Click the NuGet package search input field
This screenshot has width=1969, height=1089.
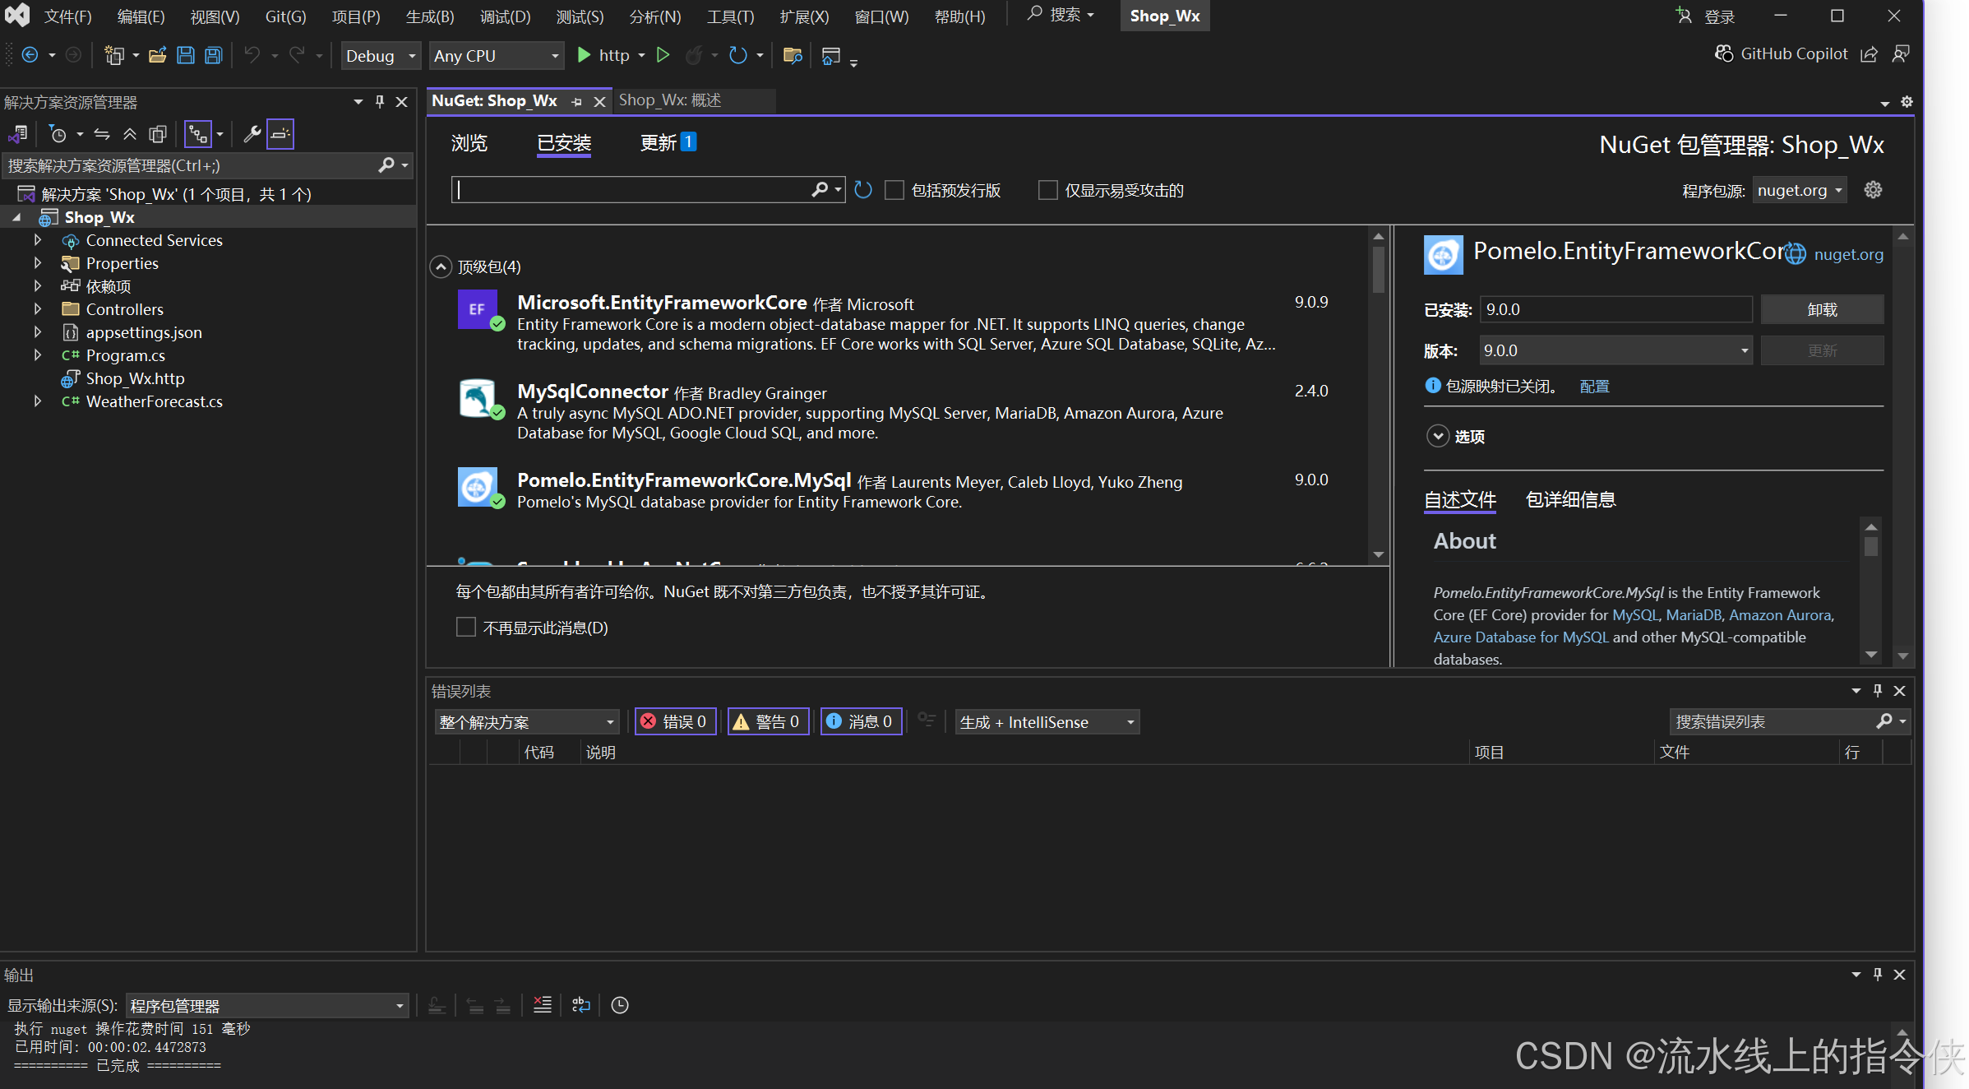click(x=633, y=190)
